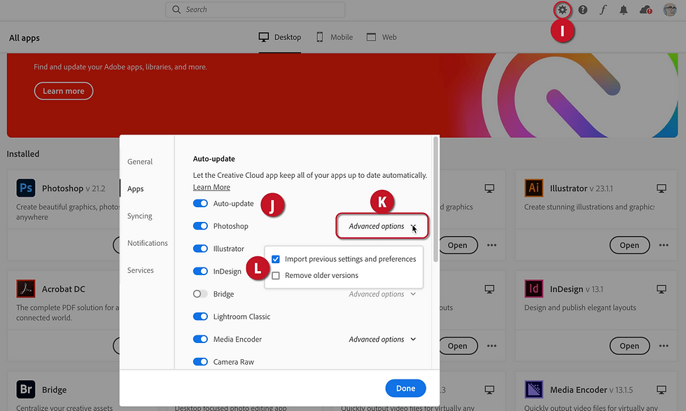
Task: Check Remove older versions box
Action: 276,276
